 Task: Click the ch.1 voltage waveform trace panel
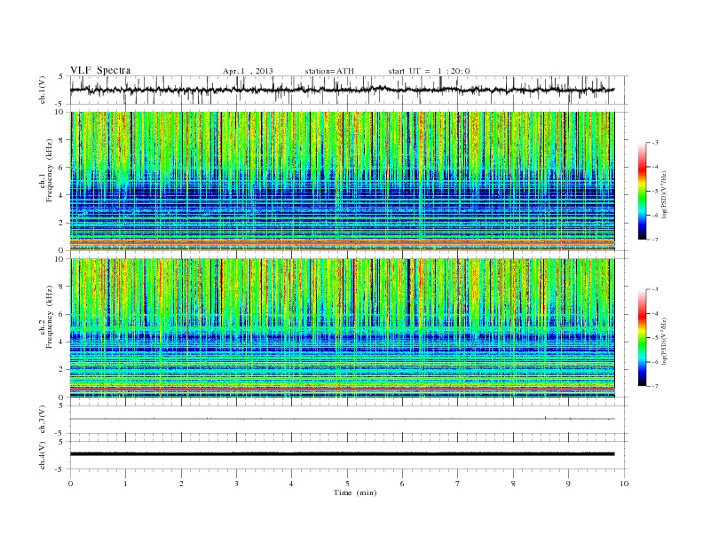[x=349, y=90]
